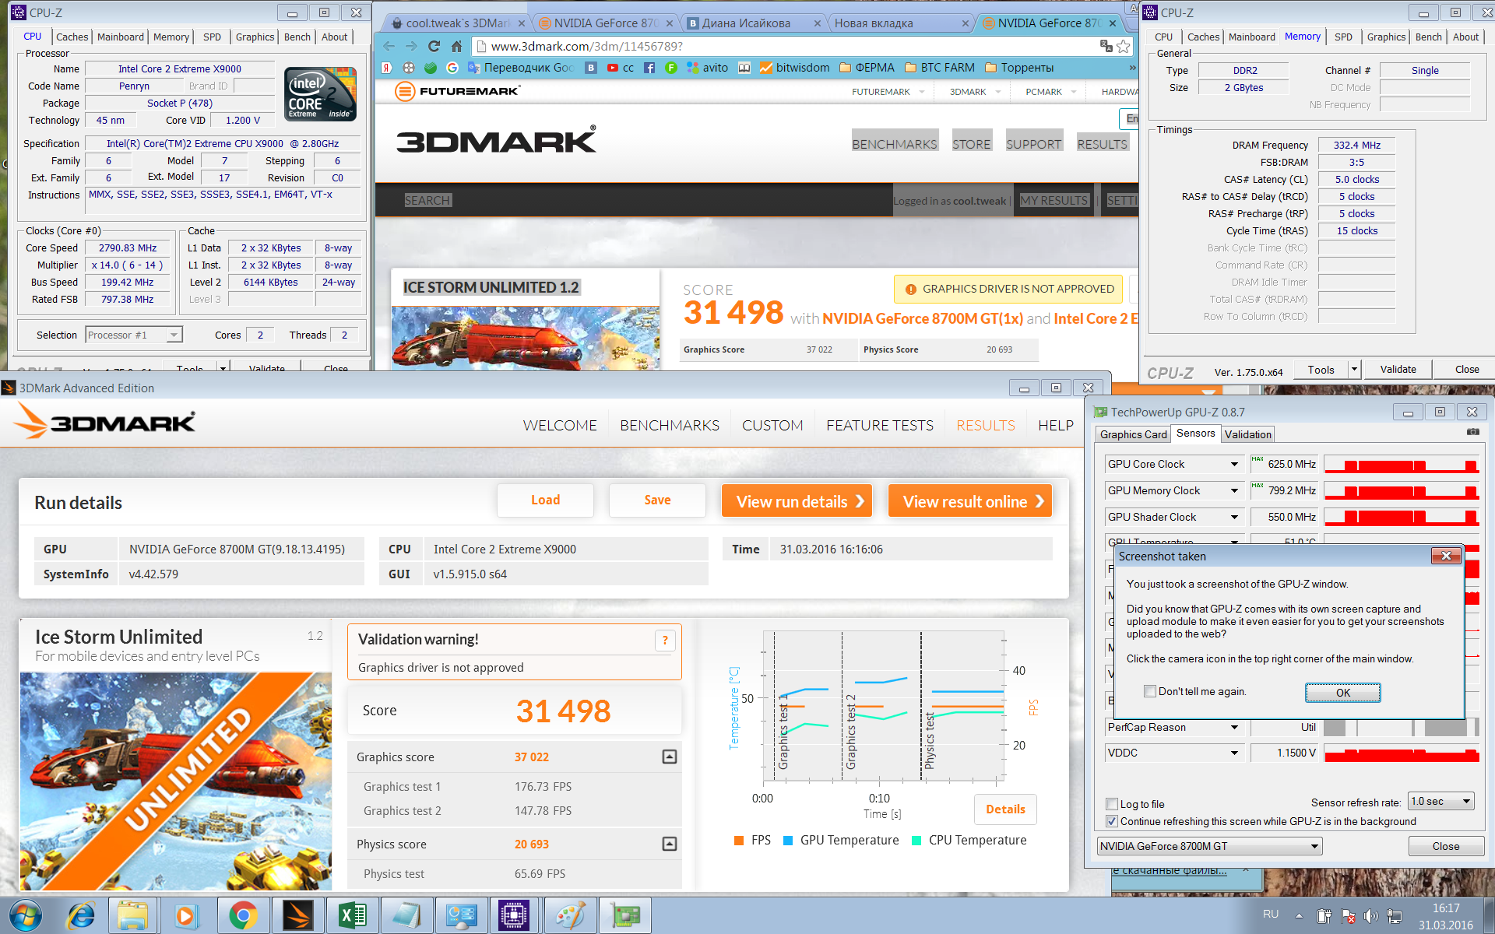Screen dimensions: 1495x934
Task: Open the Yandex bookmark icon
Action: (x=386, y=68)
